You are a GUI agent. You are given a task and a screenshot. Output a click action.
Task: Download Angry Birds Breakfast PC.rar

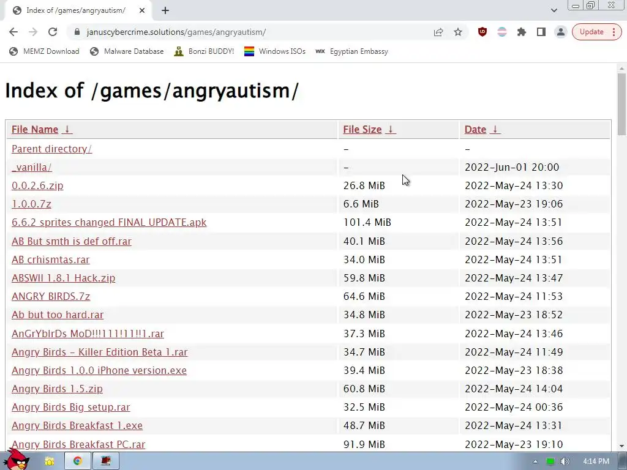point(78,444)
